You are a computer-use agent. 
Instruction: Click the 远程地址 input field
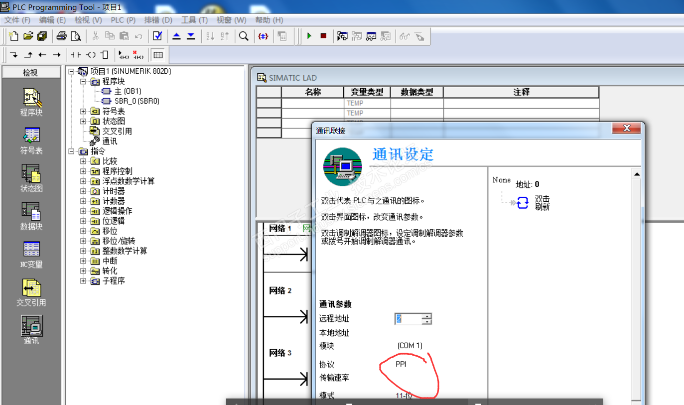click(x=409, y=319)
